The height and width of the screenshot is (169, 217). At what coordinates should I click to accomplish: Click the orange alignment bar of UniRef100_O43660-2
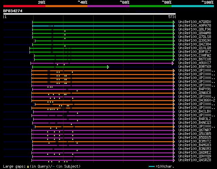click(x=102, y=100)
